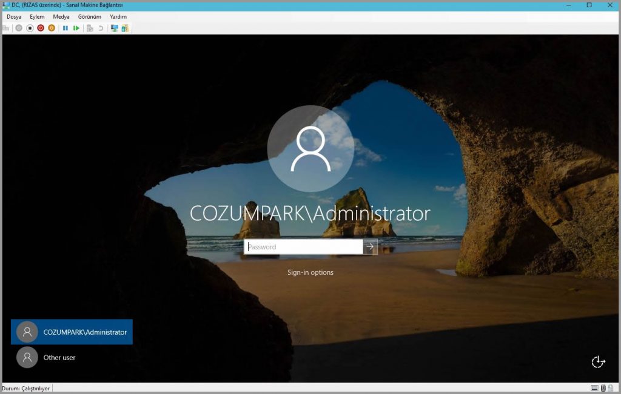
Task: Click the mouse icon in the status bar
Action: click(603, 388)
